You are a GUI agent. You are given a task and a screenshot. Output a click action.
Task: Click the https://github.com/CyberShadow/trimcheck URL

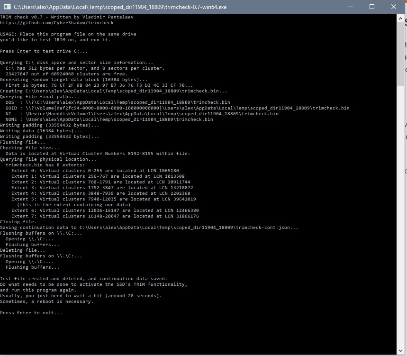(57, 23)
